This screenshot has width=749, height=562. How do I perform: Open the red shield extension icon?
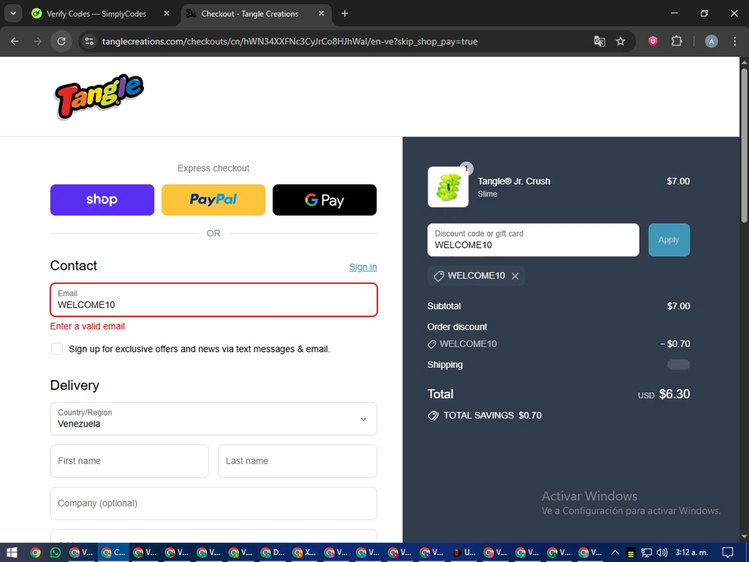point(653,41)
